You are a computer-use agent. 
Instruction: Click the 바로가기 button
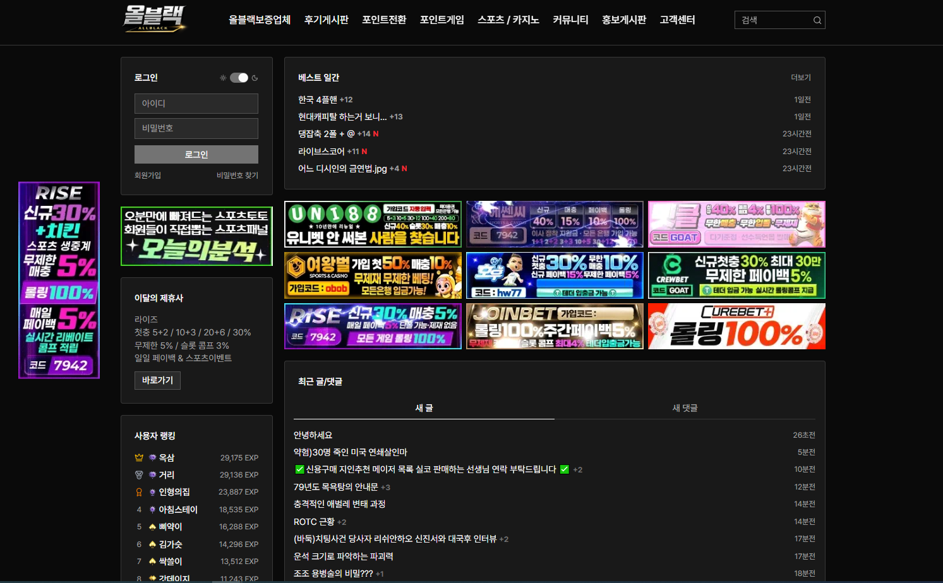tap(157, 380)
